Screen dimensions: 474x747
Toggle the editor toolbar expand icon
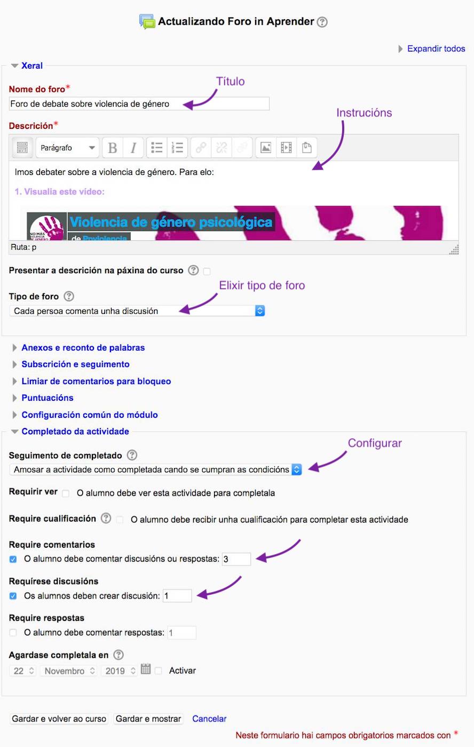(22, 148)
